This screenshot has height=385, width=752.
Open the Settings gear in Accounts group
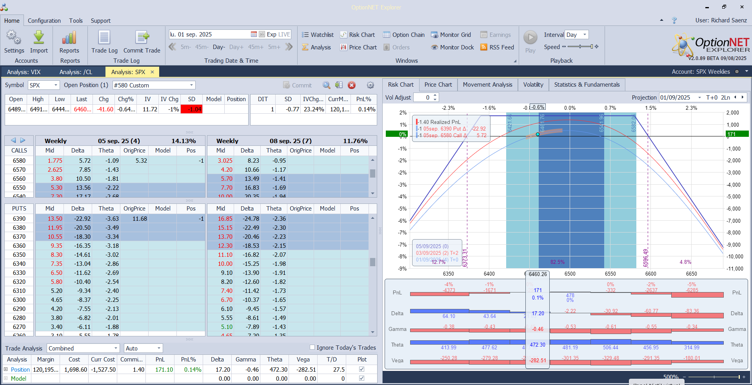click(x=14, y=42)
